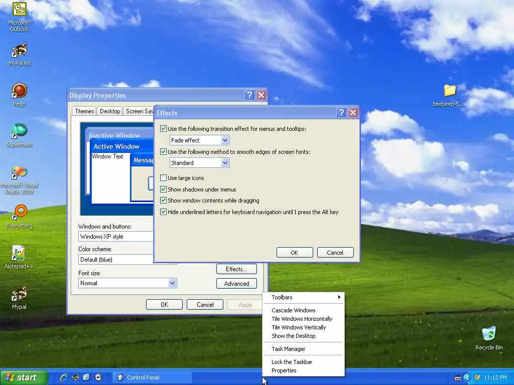Switch to the Screen Saver tab

pyautogui.click(x=139, y=111)
